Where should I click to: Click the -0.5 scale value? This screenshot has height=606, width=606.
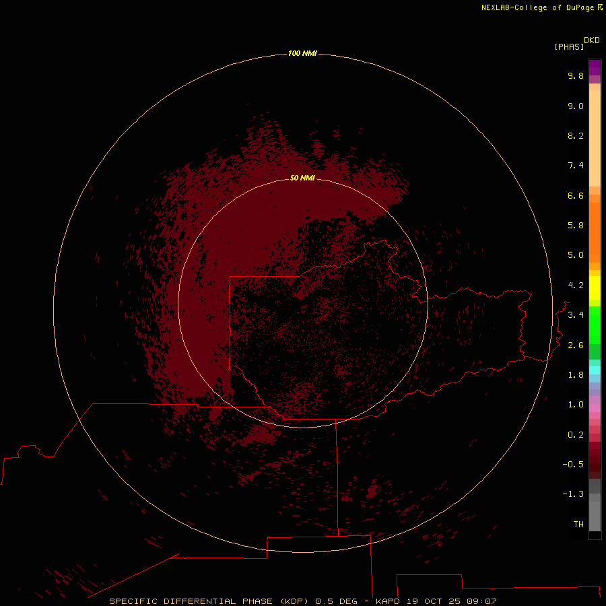tap(573, 465)
